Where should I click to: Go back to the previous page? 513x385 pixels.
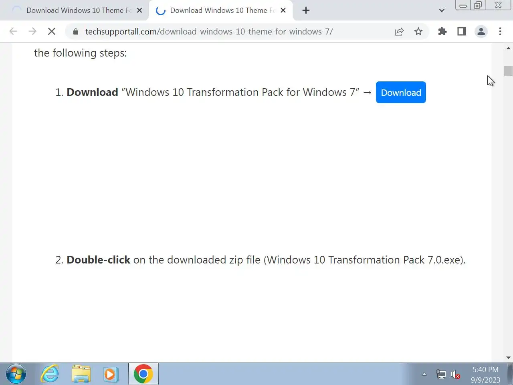13,31
